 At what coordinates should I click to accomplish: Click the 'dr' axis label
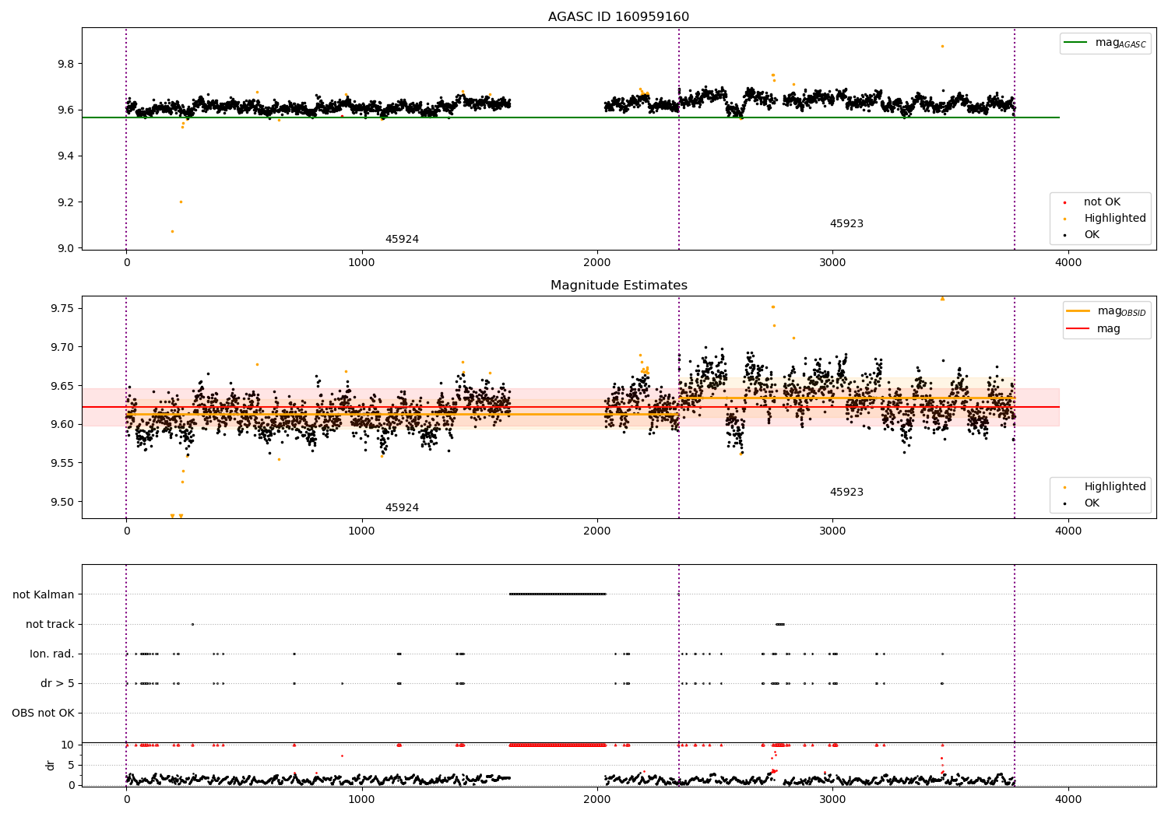point(51,765)
